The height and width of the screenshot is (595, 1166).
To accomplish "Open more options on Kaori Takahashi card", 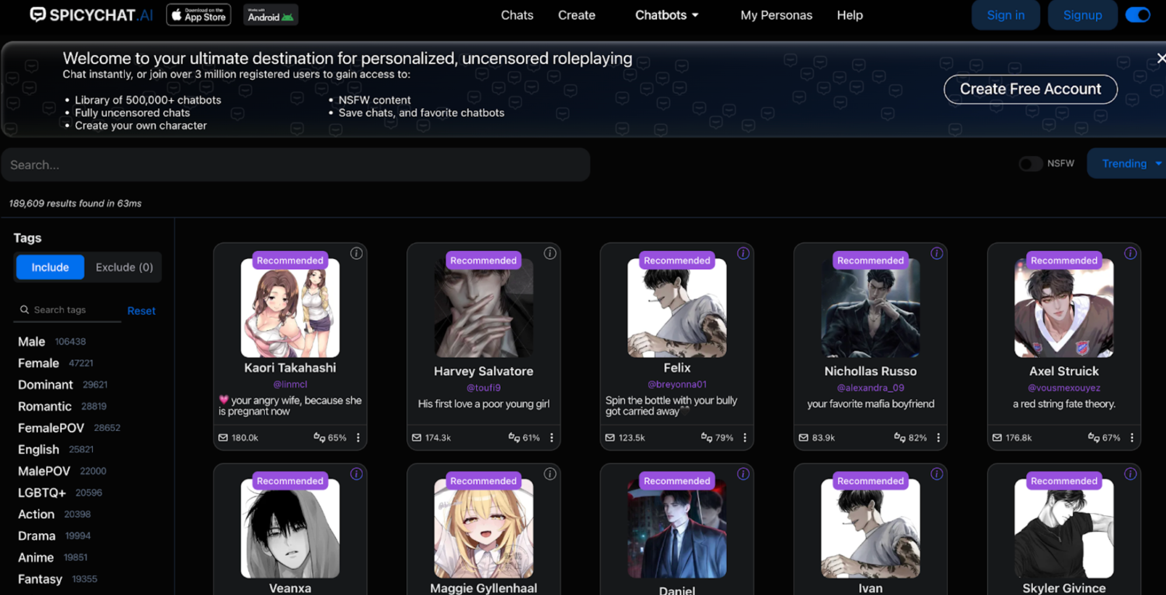I will pyautogui.click(x=358, y=437).
